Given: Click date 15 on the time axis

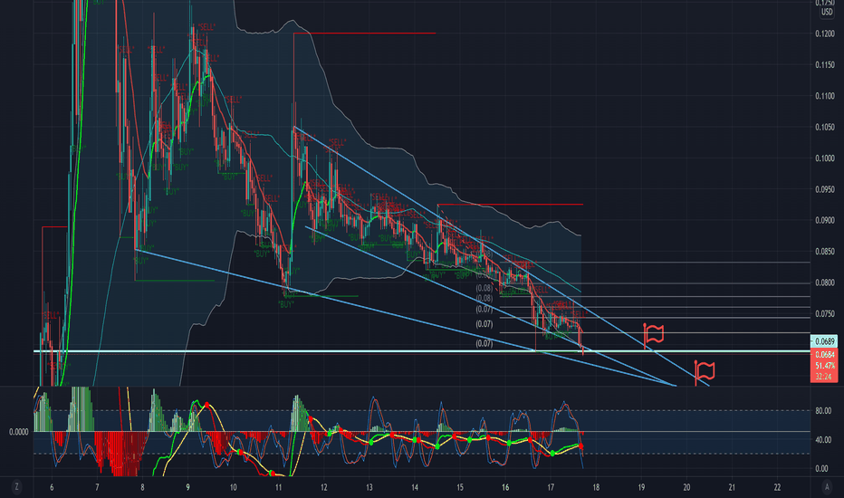Looking at the screenshot, I should click(x=460, y=487).
